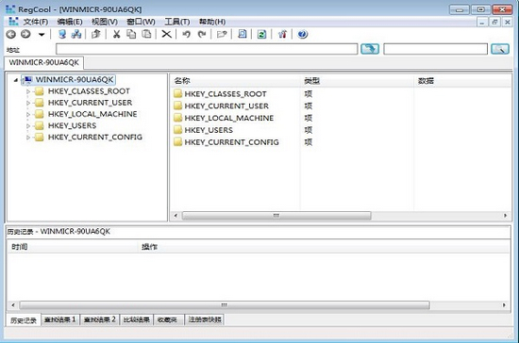Select HKEY_LOCAL_MACHINE in the tree
The width and height of the screenshot is (519, 343).
click(92, 114)
